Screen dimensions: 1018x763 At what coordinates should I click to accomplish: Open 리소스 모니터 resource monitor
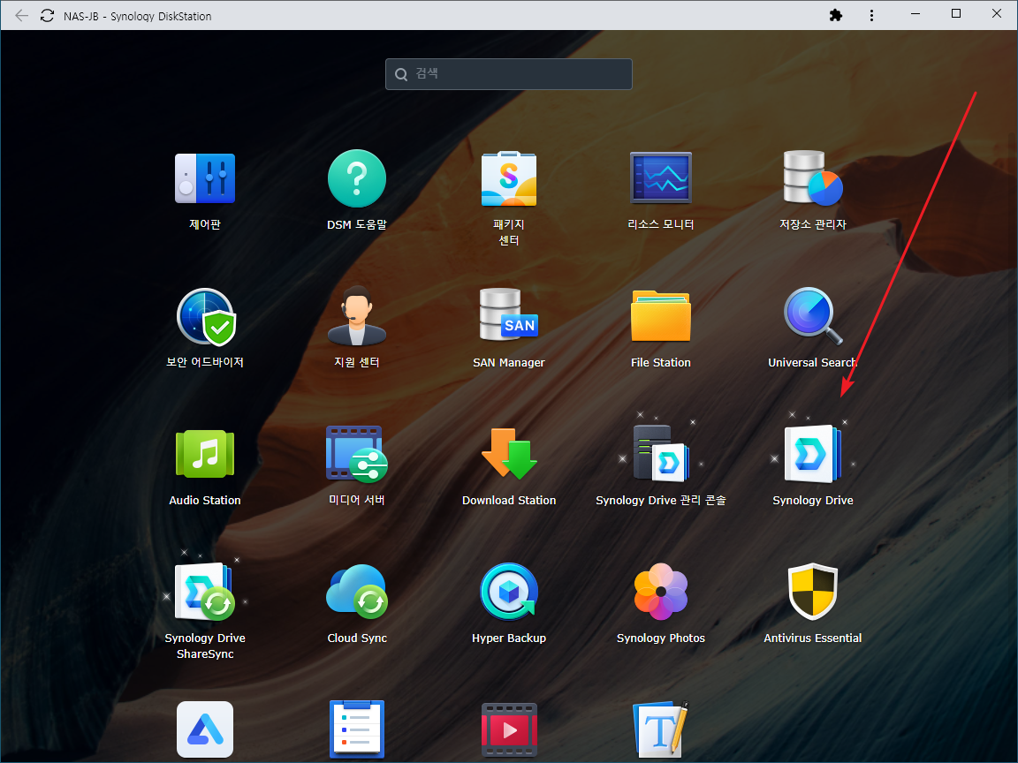pos(661,178)
